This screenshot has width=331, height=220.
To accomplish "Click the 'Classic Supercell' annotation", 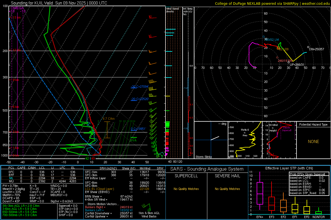I will click(x=286, y=129).
